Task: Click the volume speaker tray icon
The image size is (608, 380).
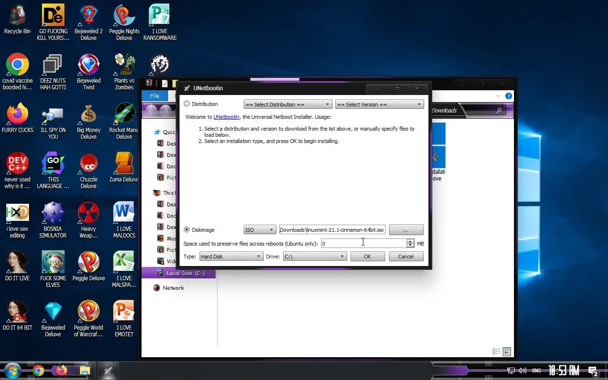Action: click(x=522, y=370)
